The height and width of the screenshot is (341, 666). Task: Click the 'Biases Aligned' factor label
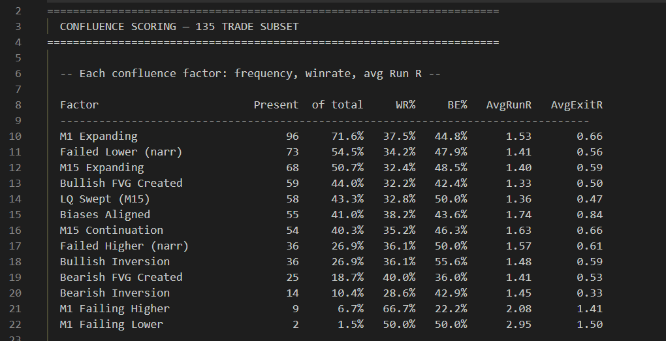click(x=105, y=215)
